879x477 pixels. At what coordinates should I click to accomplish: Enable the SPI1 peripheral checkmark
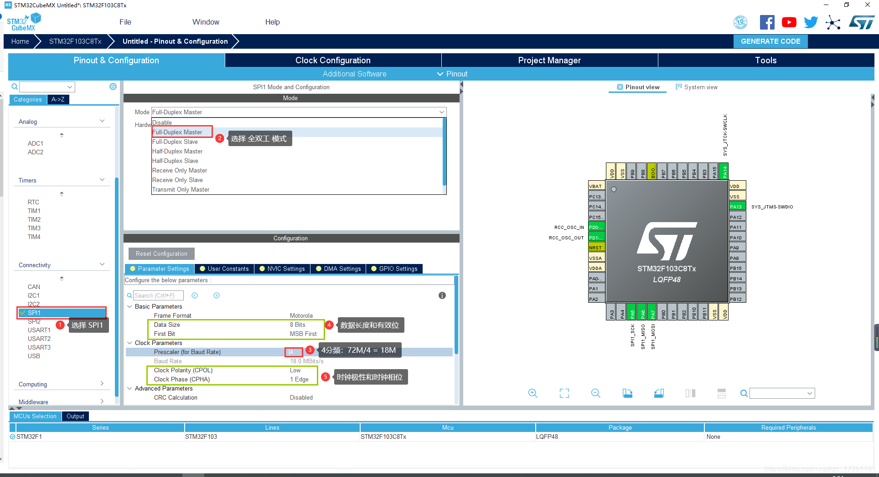coord(22,313)
